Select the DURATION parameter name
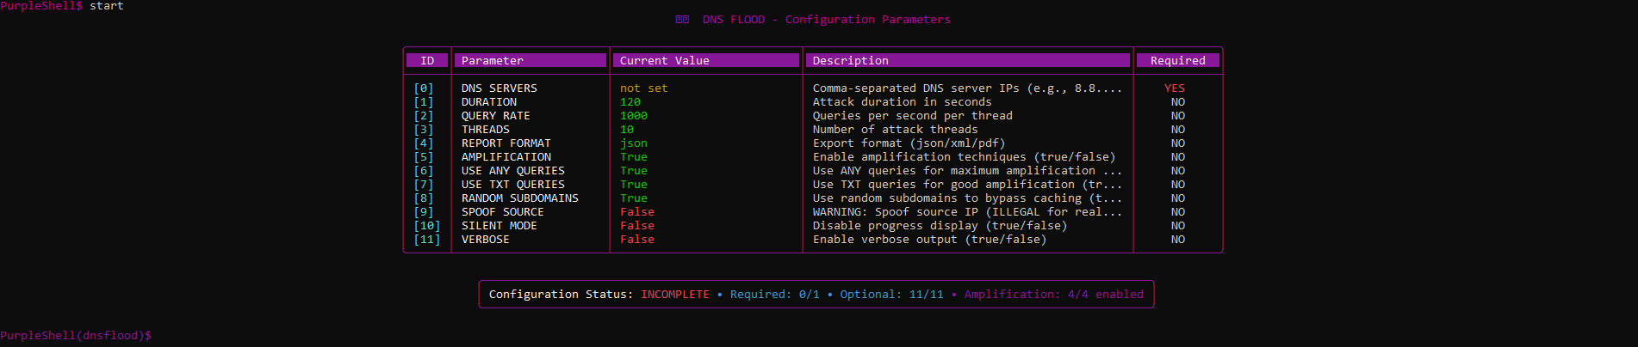The width and height of the screenshot is (1638, 347). click(x=489, y=102)
